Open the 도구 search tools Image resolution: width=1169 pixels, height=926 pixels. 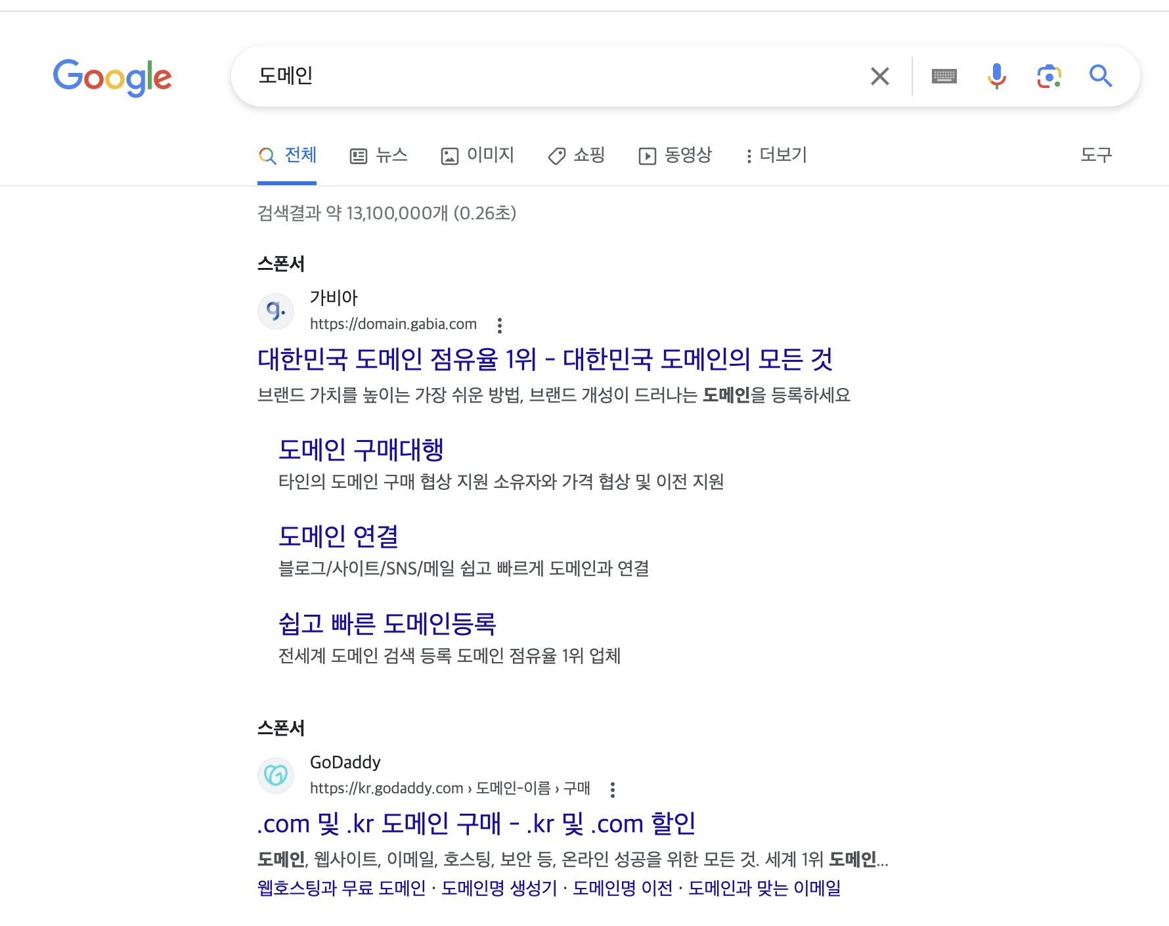(x=1096, y=155)
